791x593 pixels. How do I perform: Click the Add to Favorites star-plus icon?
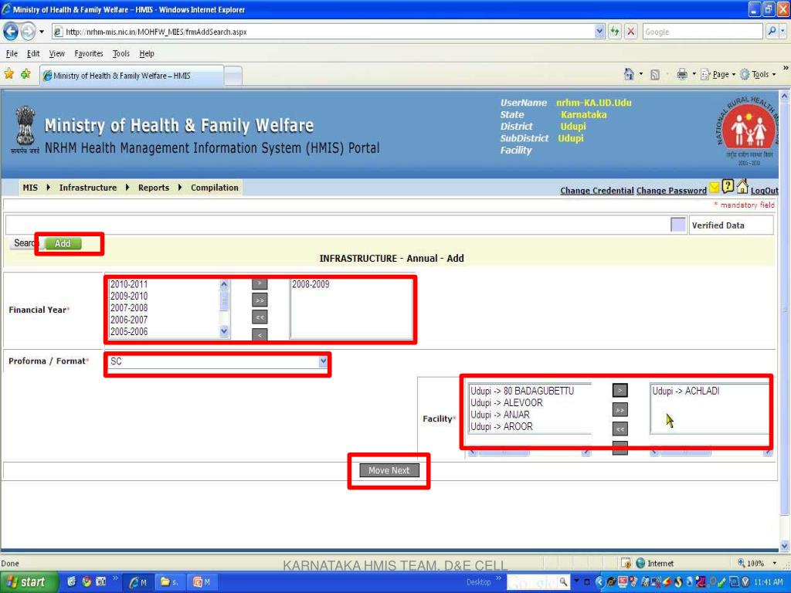[25, 75]
